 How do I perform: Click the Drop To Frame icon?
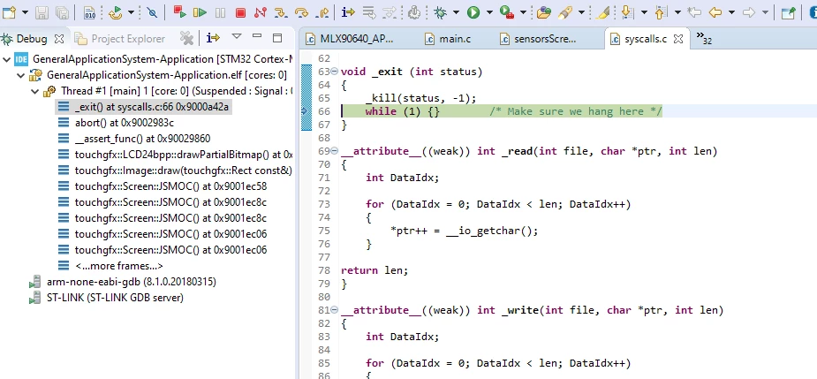coord(369,12)
